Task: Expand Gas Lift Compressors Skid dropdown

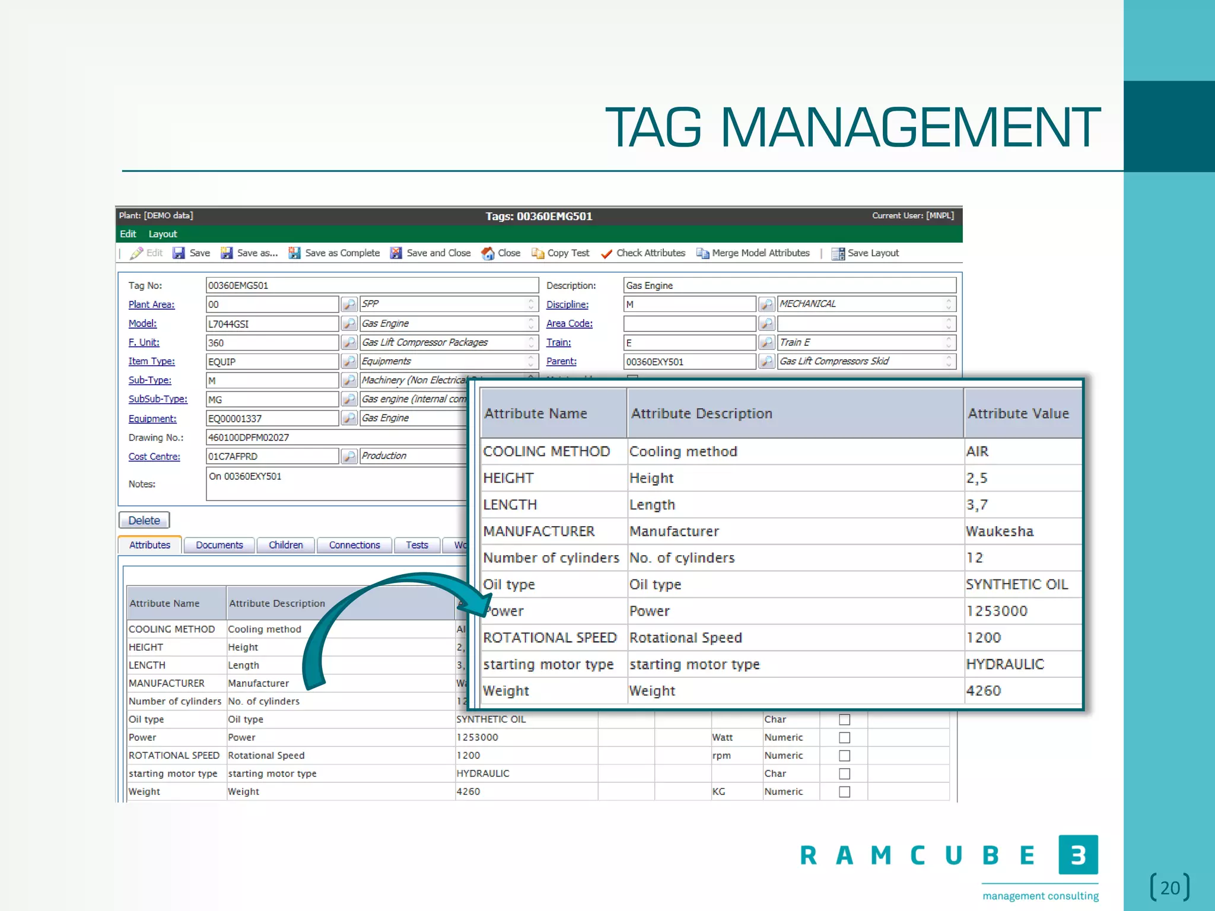Action: [949, 361]
